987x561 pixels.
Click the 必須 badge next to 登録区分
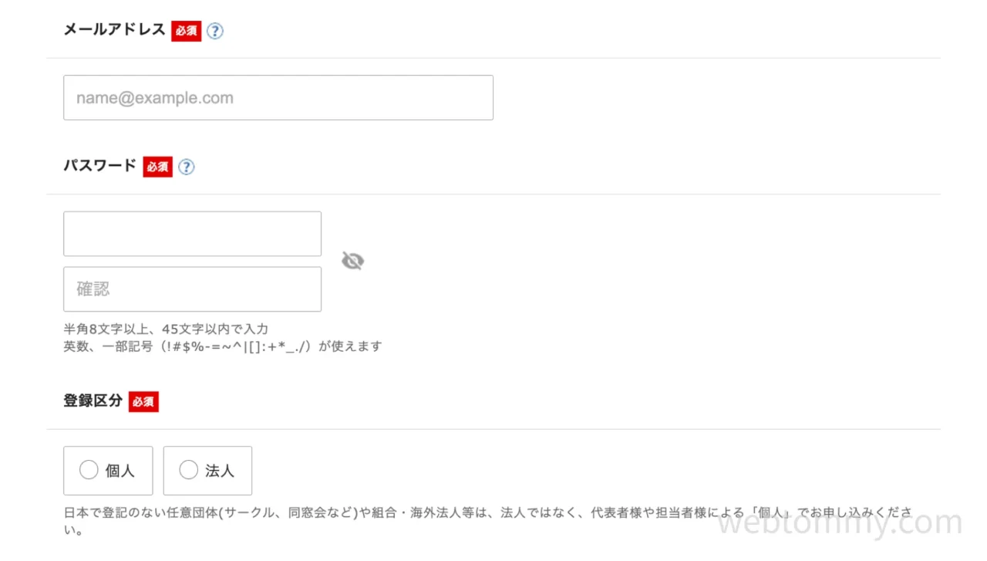(x=143, y=402)
